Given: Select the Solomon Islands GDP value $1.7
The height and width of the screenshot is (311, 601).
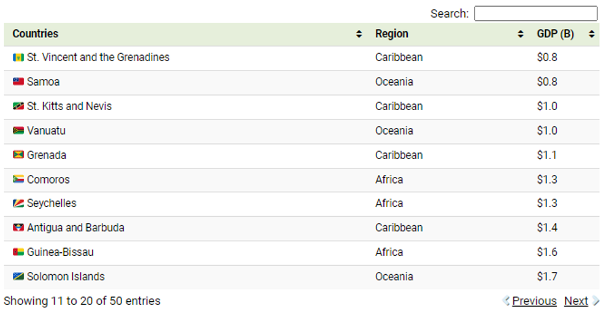Looking at the screenshot, I should 547,277.
